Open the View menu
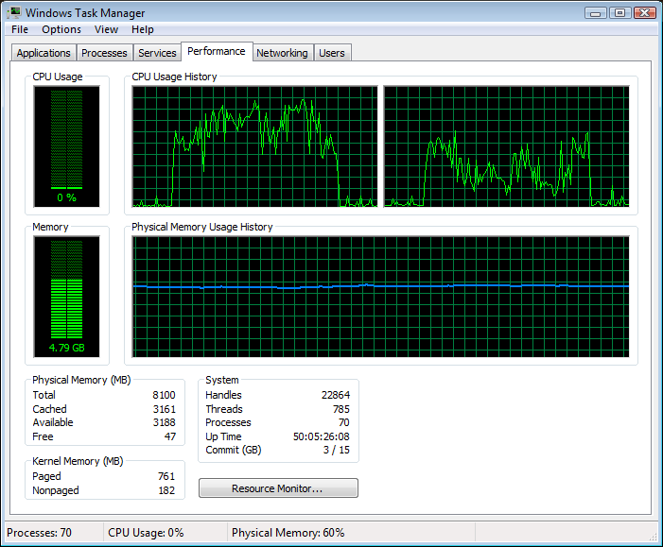The height and width of the screenshot is (547, 663). pyautogui.click(x=106, y=29)
